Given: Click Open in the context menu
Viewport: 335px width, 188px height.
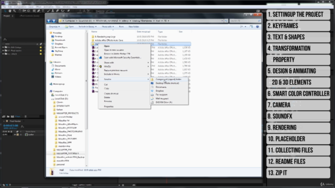Looking at the screenshot, I should pyautogui.click(x=107, y=46).
